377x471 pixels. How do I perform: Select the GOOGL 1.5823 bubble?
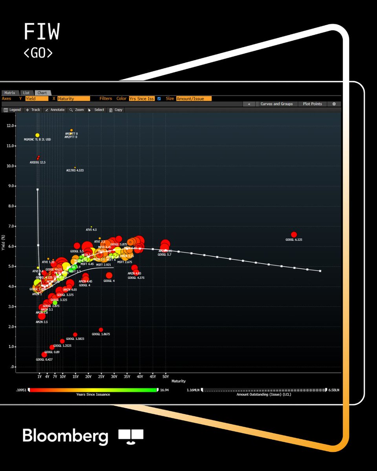coord(75,335)
